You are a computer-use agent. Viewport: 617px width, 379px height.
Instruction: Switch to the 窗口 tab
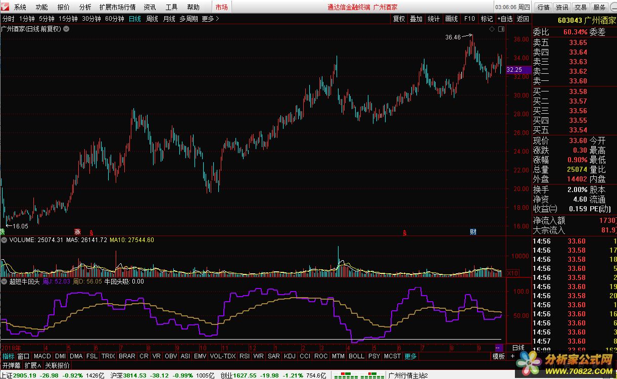[x=24, y=356]
